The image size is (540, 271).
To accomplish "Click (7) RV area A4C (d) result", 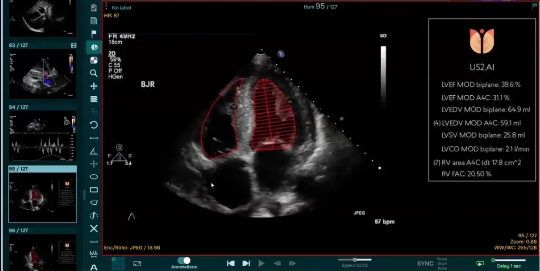I will [477, 163].
